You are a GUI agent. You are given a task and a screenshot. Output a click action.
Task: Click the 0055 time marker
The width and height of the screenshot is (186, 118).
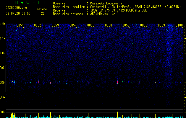click(91, 25)
